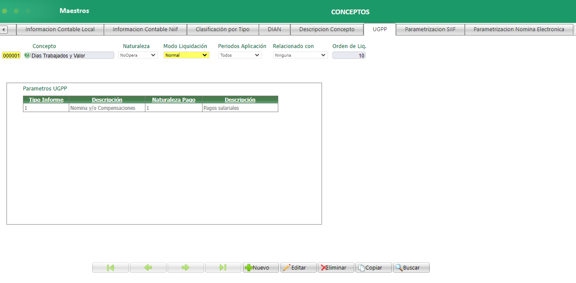Sort by Naturaleza Pago column header
Screen dimensions: 576x283
click(174, 100)
